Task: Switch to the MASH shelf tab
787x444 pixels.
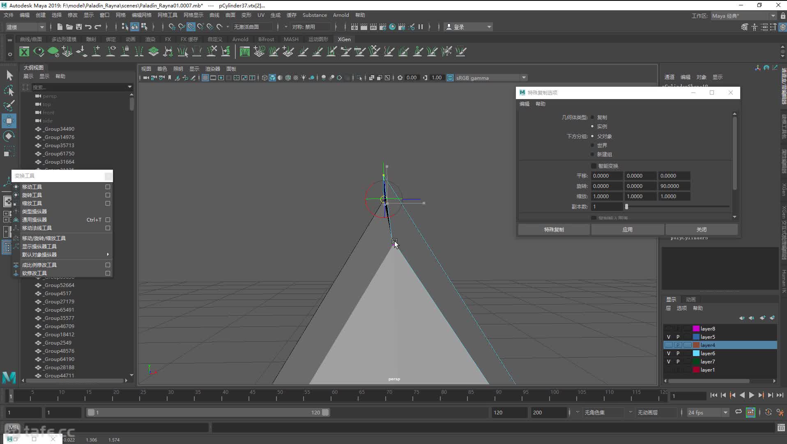Action: click(x=291, y=39)
